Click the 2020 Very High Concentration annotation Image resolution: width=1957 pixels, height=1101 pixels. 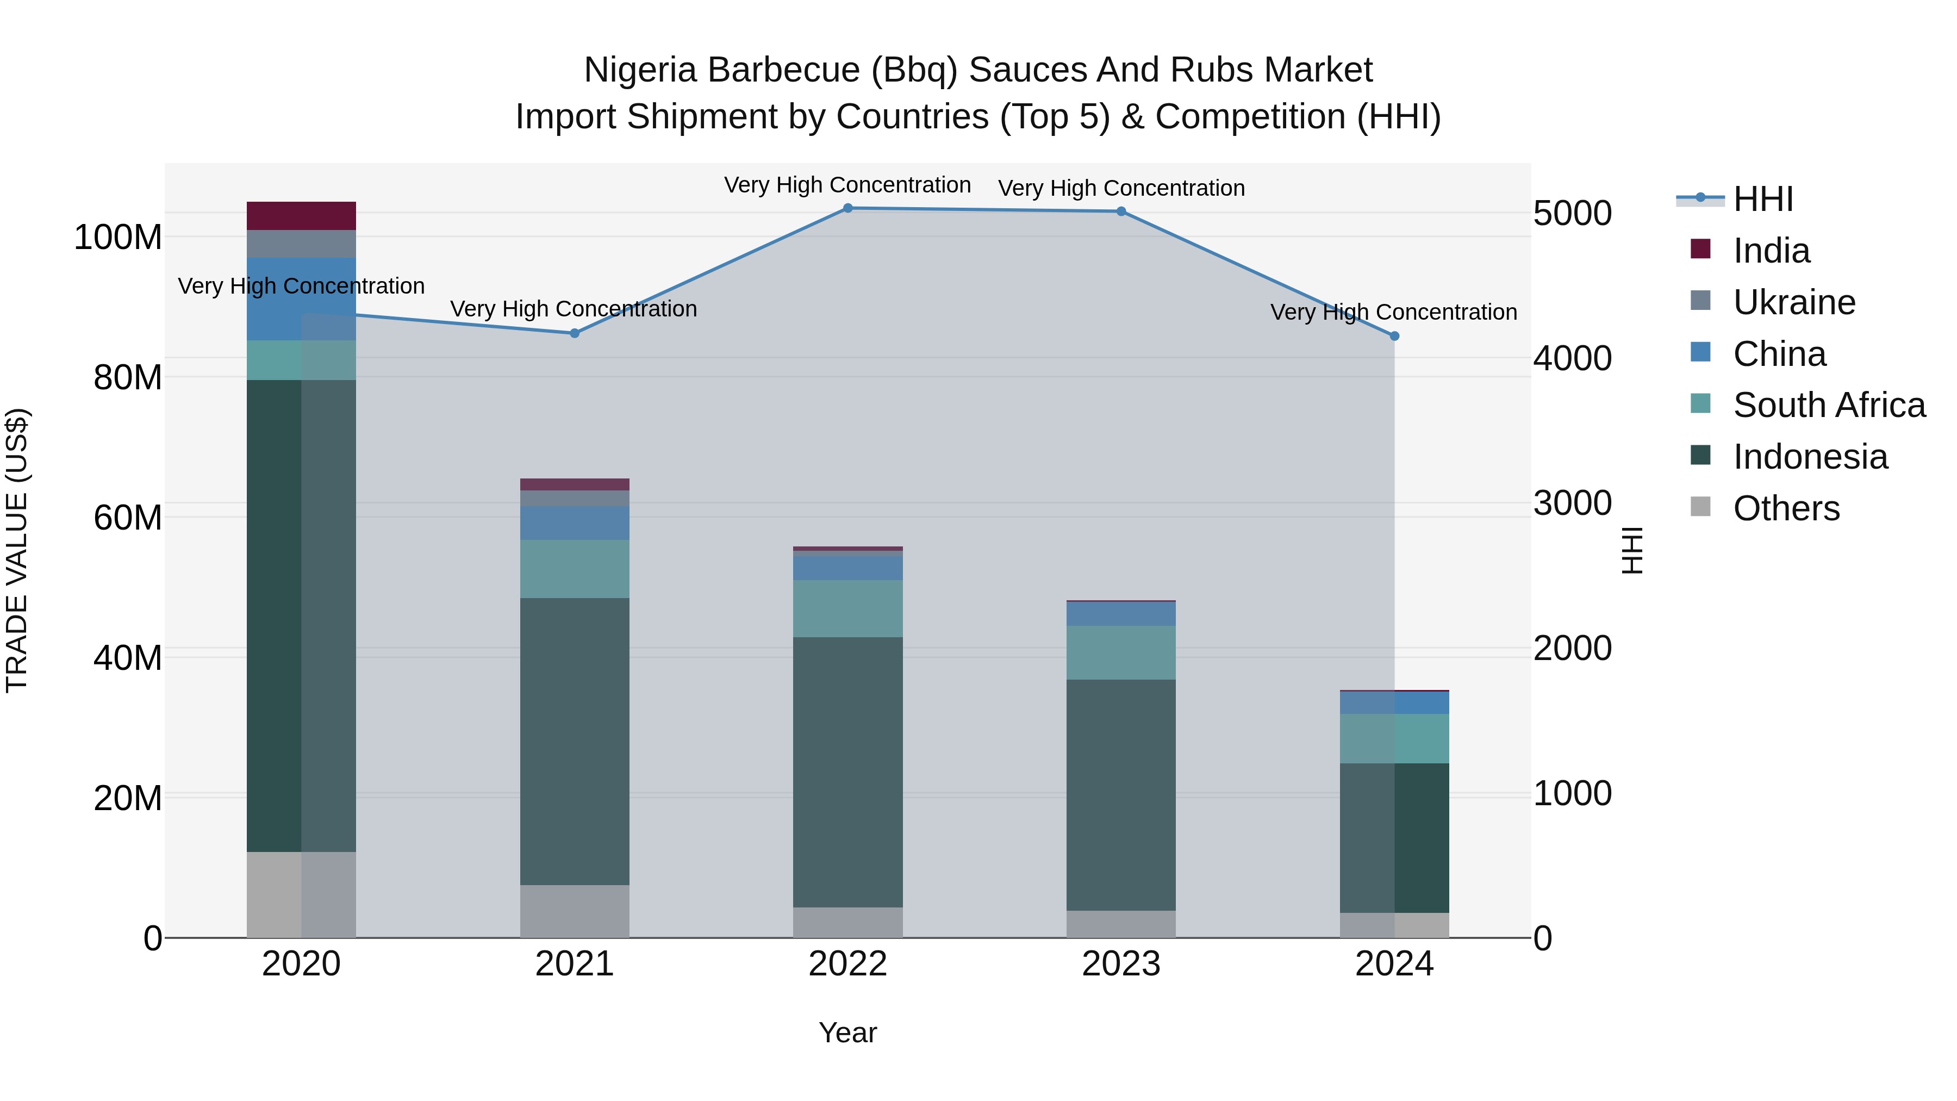coord(302,285)
